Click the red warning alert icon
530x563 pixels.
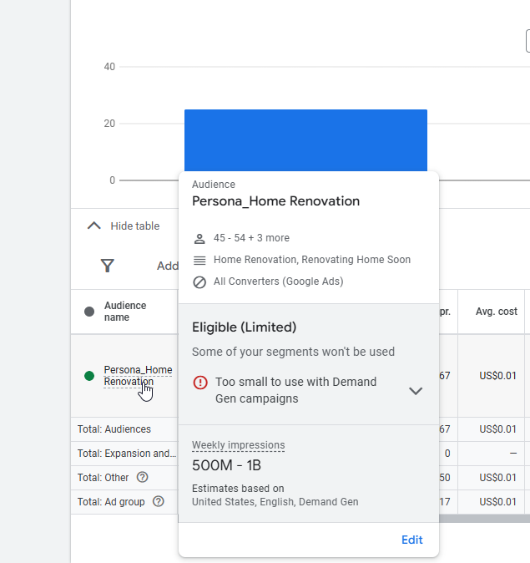point(200,382)
